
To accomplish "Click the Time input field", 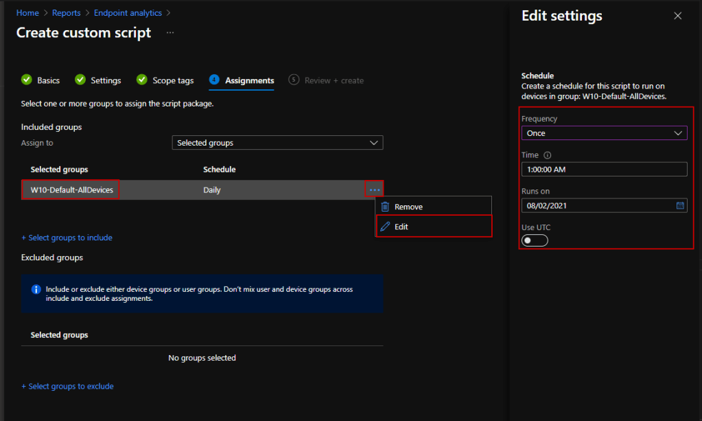I will [x=604, y=170].
